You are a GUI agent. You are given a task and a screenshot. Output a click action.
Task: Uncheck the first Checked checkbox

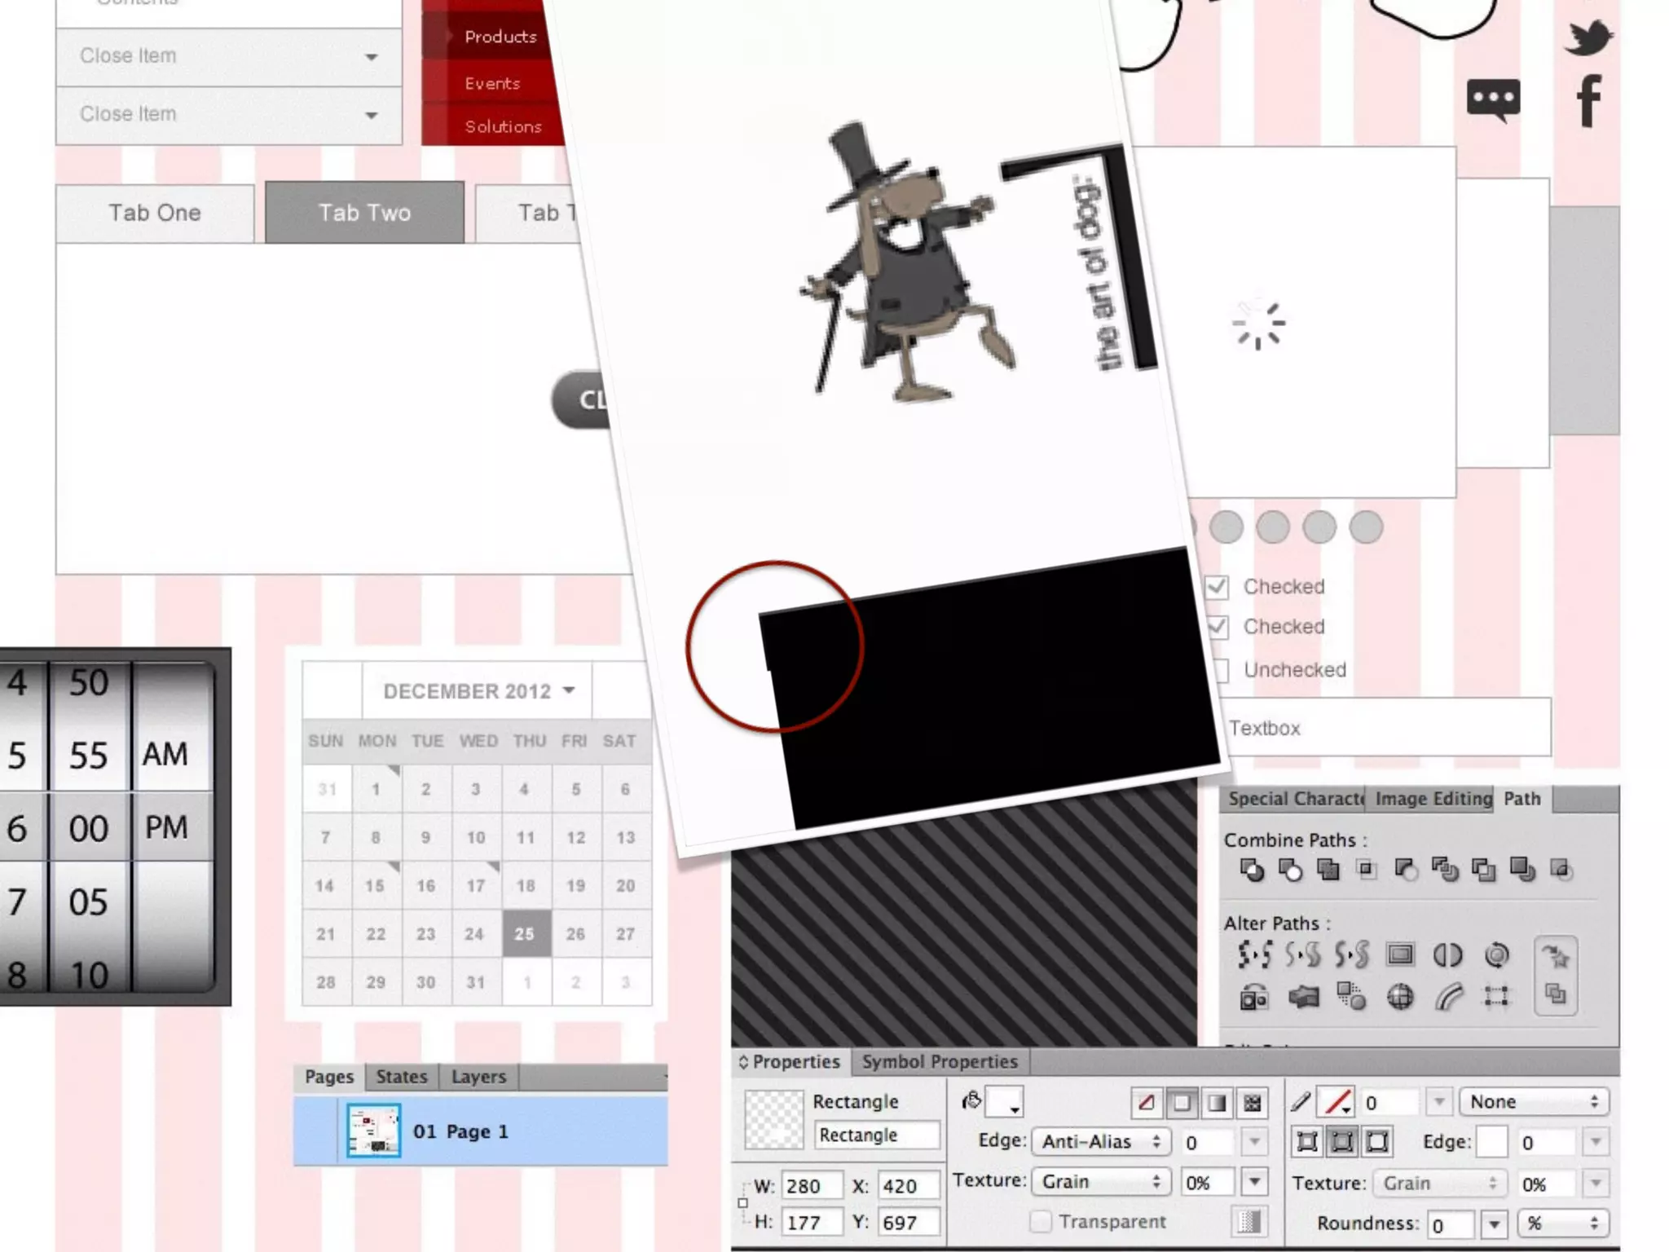(x=1218, y=587)
